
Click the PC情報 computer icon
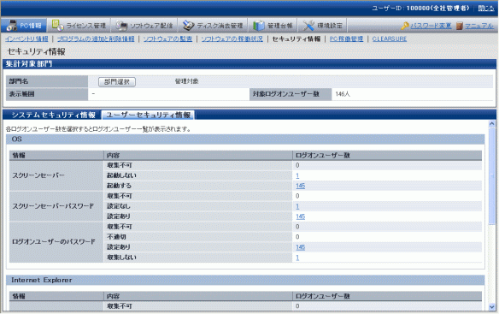click(11, 26)
